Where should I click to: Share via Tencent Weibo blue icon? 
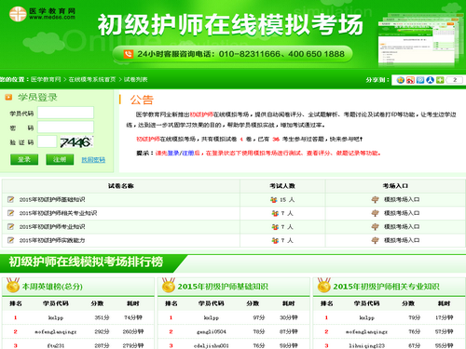coord(420,80)
